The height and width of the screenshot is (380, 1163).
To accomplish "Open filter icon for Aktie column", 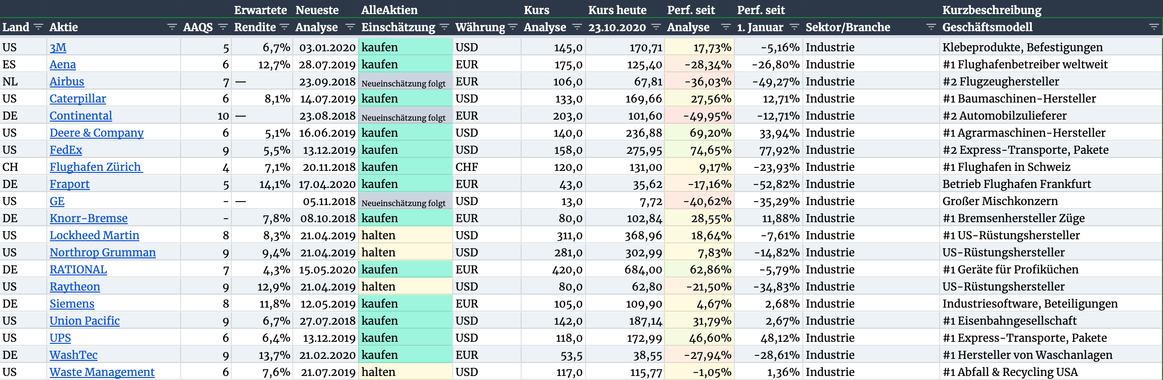I will [x=172, y=27].
